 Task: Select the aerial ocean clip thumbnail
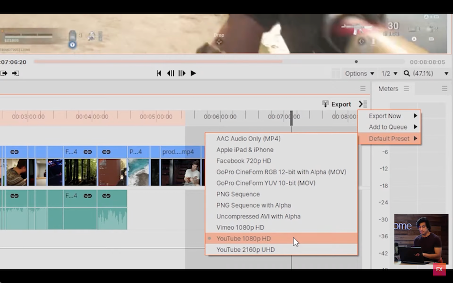pyautogui.click(x=139, y=172)
